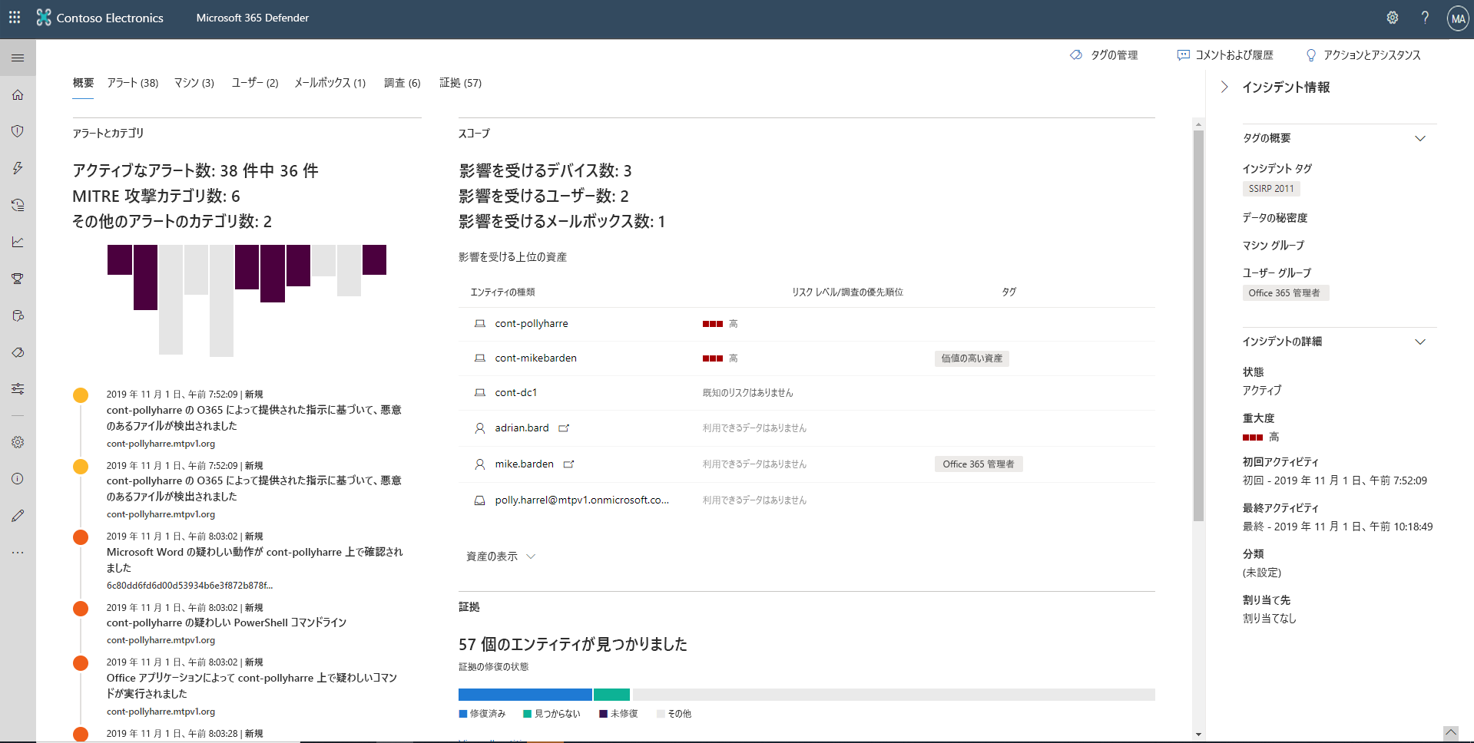Viewport: 1474px width, 743px height.
Task: Click the 未修復 legend swatch
Action: point(603,714)
